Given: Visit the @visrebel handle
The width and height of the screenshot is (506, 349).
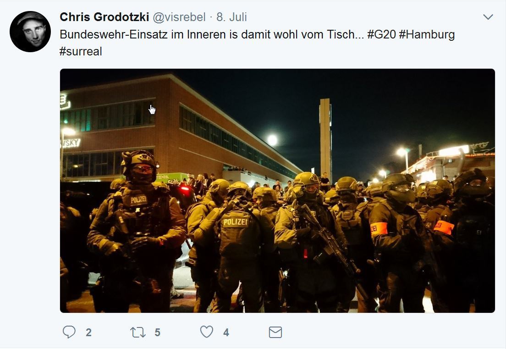Looking at the screenshot, I should coord(179,17).
